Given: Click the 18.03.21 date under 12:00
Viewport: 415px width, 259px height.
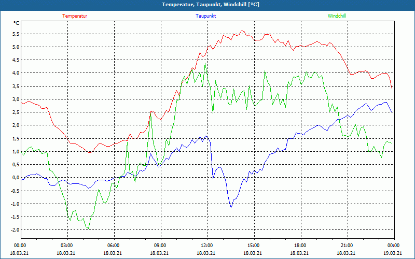Looking at the screenshot, I should coord(205,253).
